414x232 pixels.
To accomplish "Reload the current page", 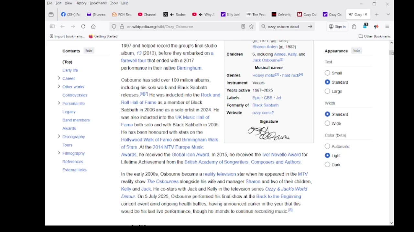I will [x=83, y=26].
